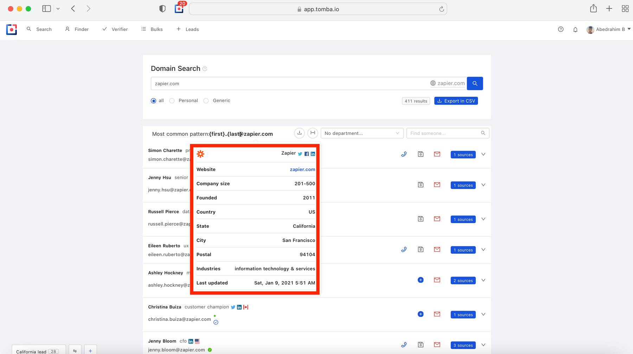The width and height of the screenshot is (633, 354).
Task: Click Zapier's LinkedIn icon in popup
Action: pyautogui.click(x=313, y=154)
